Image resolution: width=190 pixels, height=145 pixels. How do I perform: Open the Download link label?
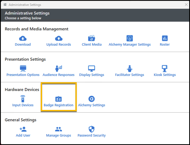[x=23, y=45]
